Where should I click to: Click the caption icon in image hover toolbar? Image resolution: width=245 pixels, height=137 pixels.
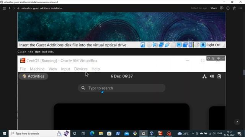point(214,58)
